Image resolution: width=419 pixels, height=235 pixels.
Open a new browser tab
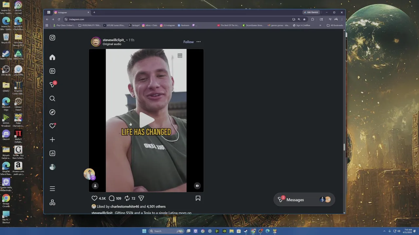[94, 12]
